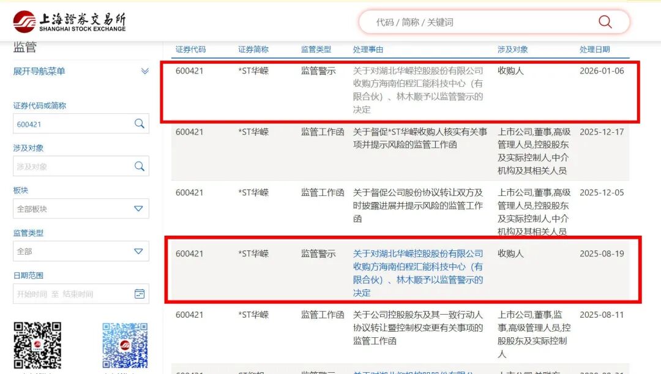The height and width of the screenshot is (374, 661).
Task: Click the 涉及对象 column header
Action: click(513, 50)
